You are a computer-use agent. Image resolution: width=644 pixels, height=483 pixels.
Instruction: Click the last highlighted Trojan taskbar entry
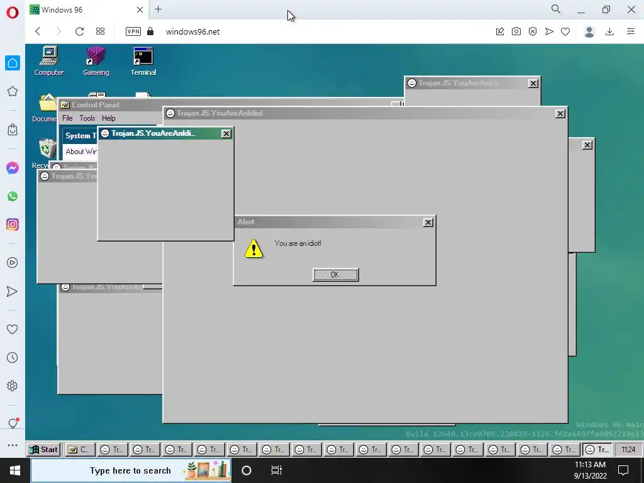(x=597, y=449)
